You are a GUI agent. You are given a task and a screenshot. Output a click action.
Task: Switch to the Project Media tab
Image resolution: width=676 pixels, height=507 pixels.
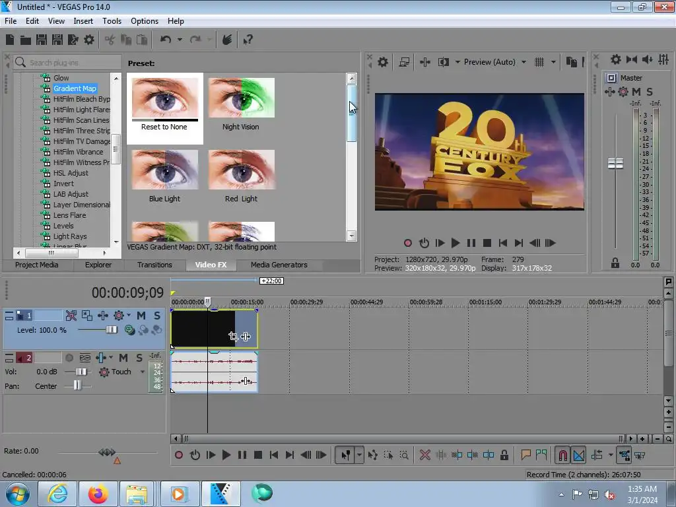(37, 265)
